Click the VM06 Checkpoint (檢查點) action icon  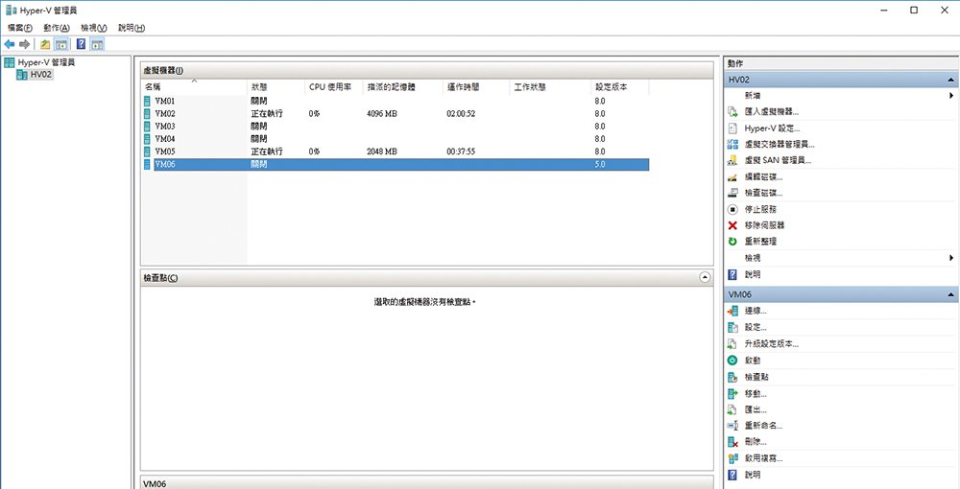click(732, 377)
